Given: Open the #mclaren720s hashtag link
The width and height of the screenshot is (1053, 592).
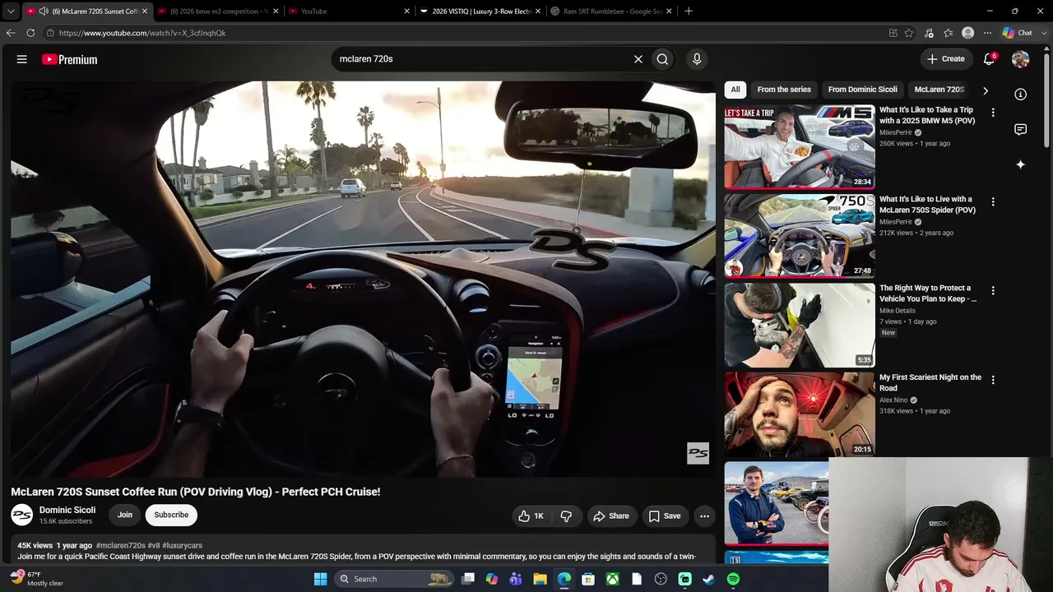Looking at the screenshot, I should point(121,545).
